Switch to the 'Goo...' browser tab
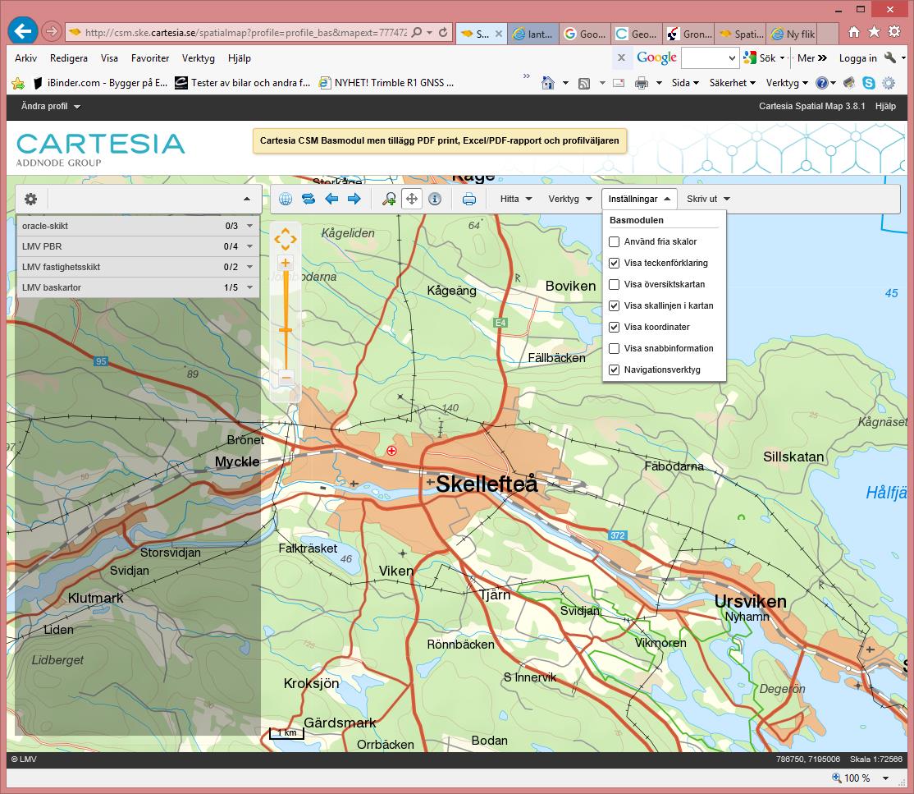The height and width of the screenshot is (794, 914). pyautogui.click(x=585, y=34)
